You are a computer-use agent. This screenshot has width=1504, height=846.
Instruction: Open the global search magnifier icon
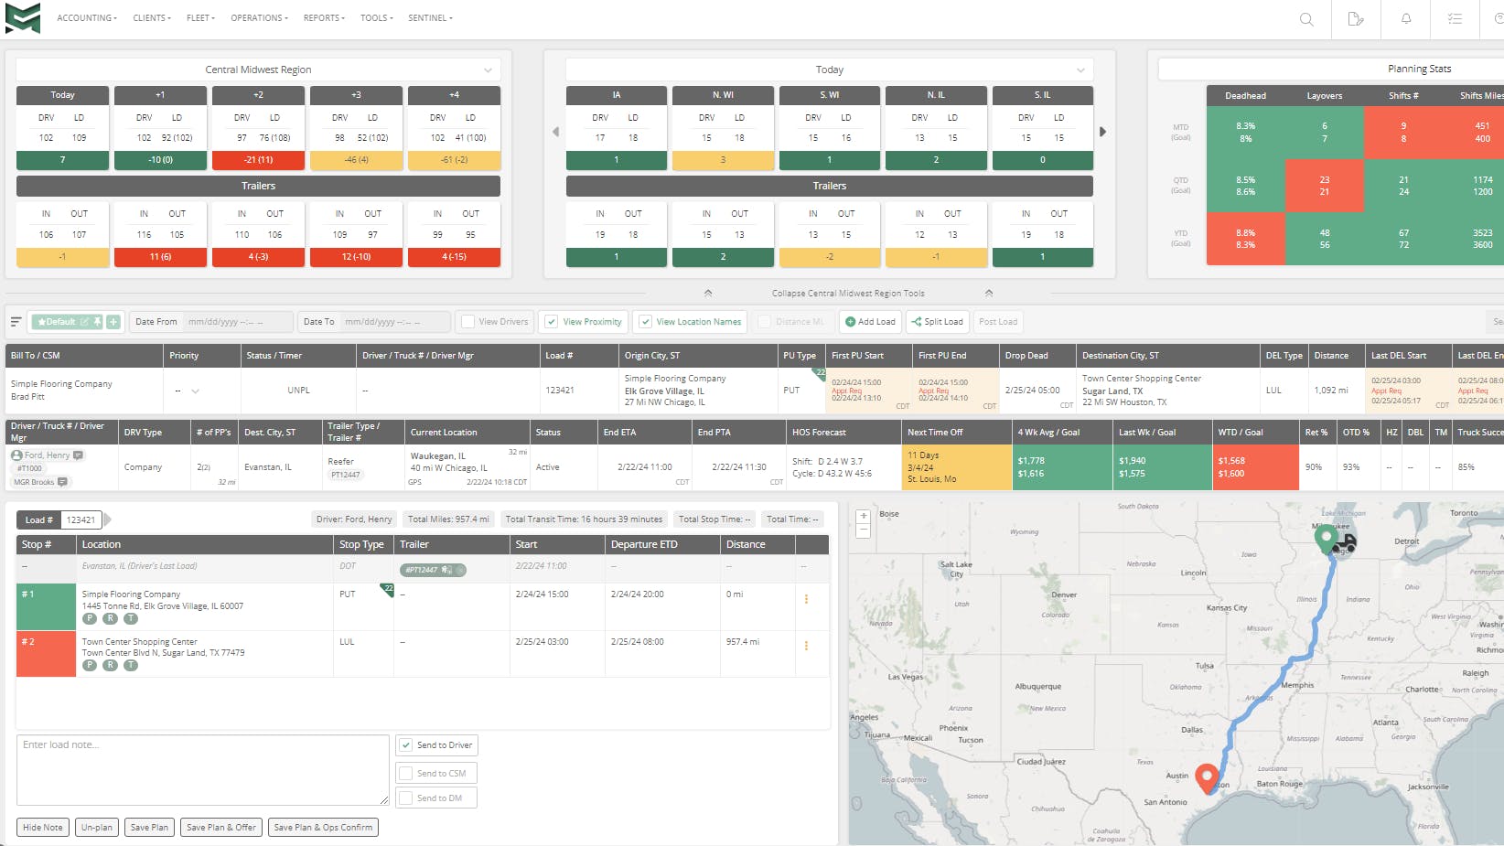[1305, 19]
